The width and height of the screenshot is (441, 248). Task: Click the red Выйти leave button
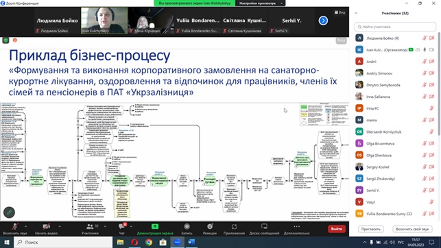point(336,229)
